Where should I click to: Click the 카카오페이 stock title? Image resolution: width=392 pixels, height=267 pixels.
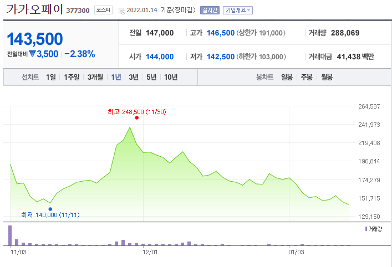tap(34, 9)
